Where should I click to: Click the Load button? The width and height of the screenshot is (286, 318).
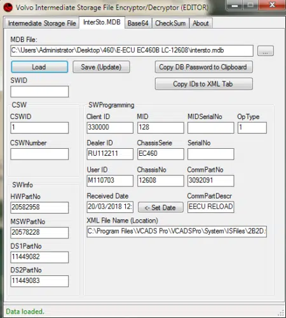[x=39, y=67]
